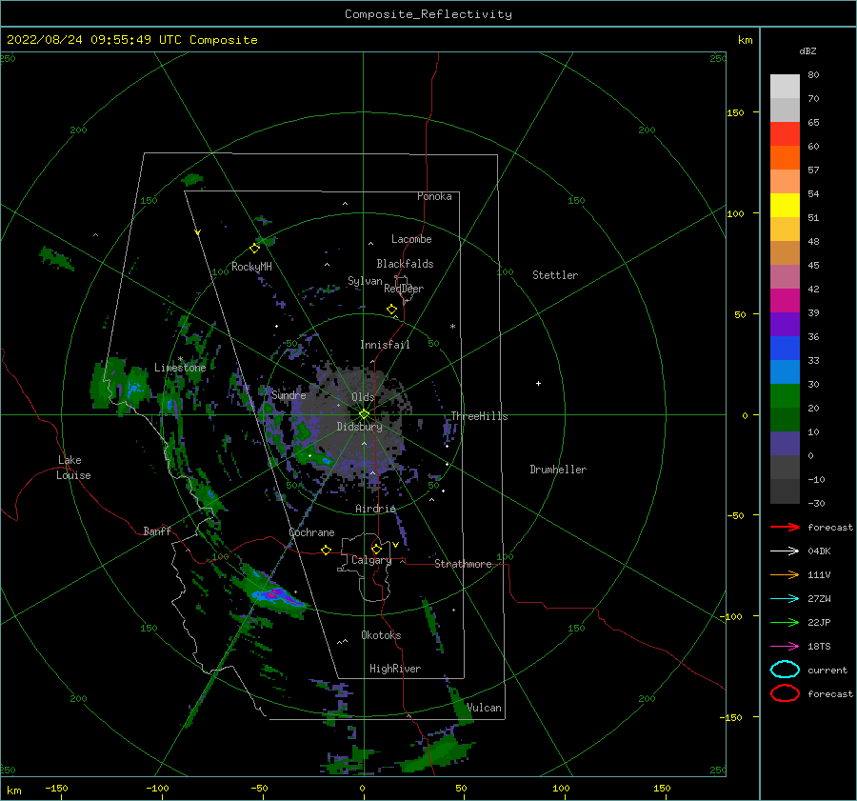Click the Limestone label

pos(180,368)
